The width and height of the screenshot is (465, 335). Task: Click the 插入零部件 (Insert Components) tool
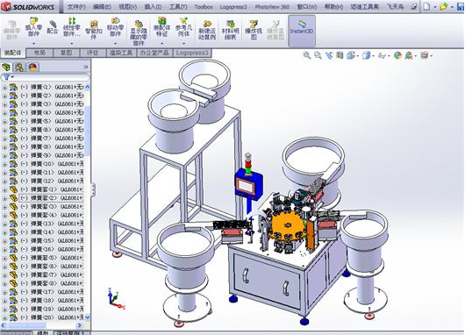point(33,27)
